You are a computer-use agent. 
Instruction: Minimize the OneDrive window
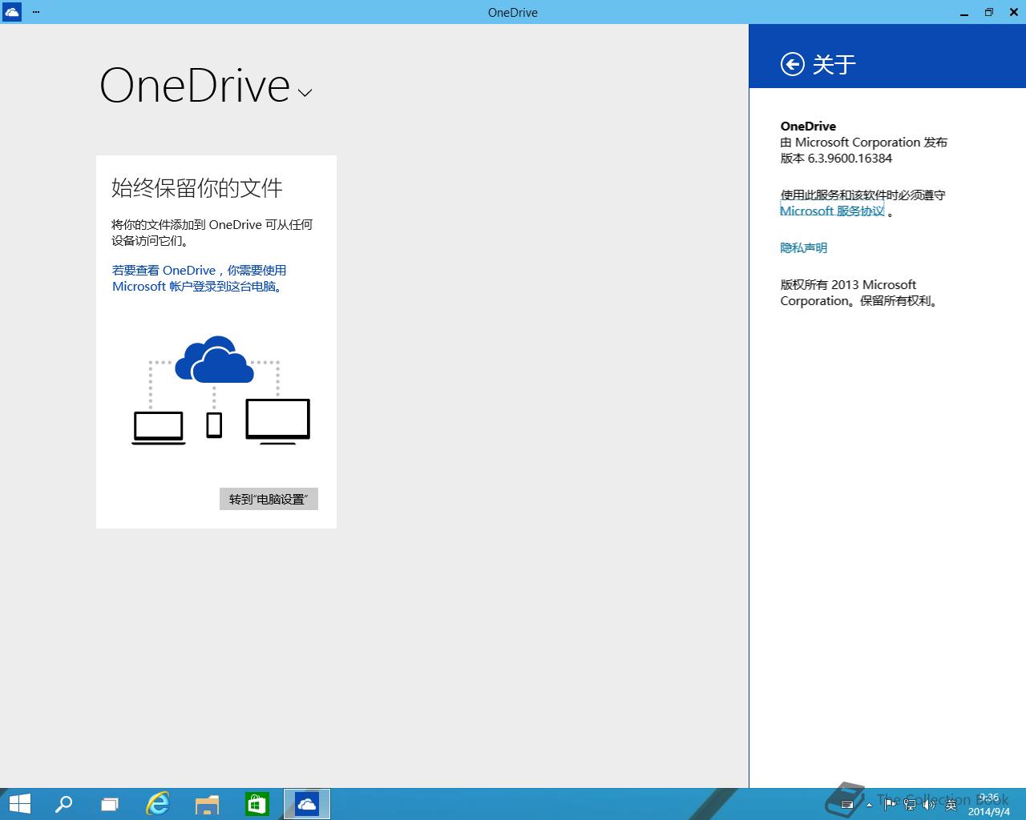click(963, 12)
